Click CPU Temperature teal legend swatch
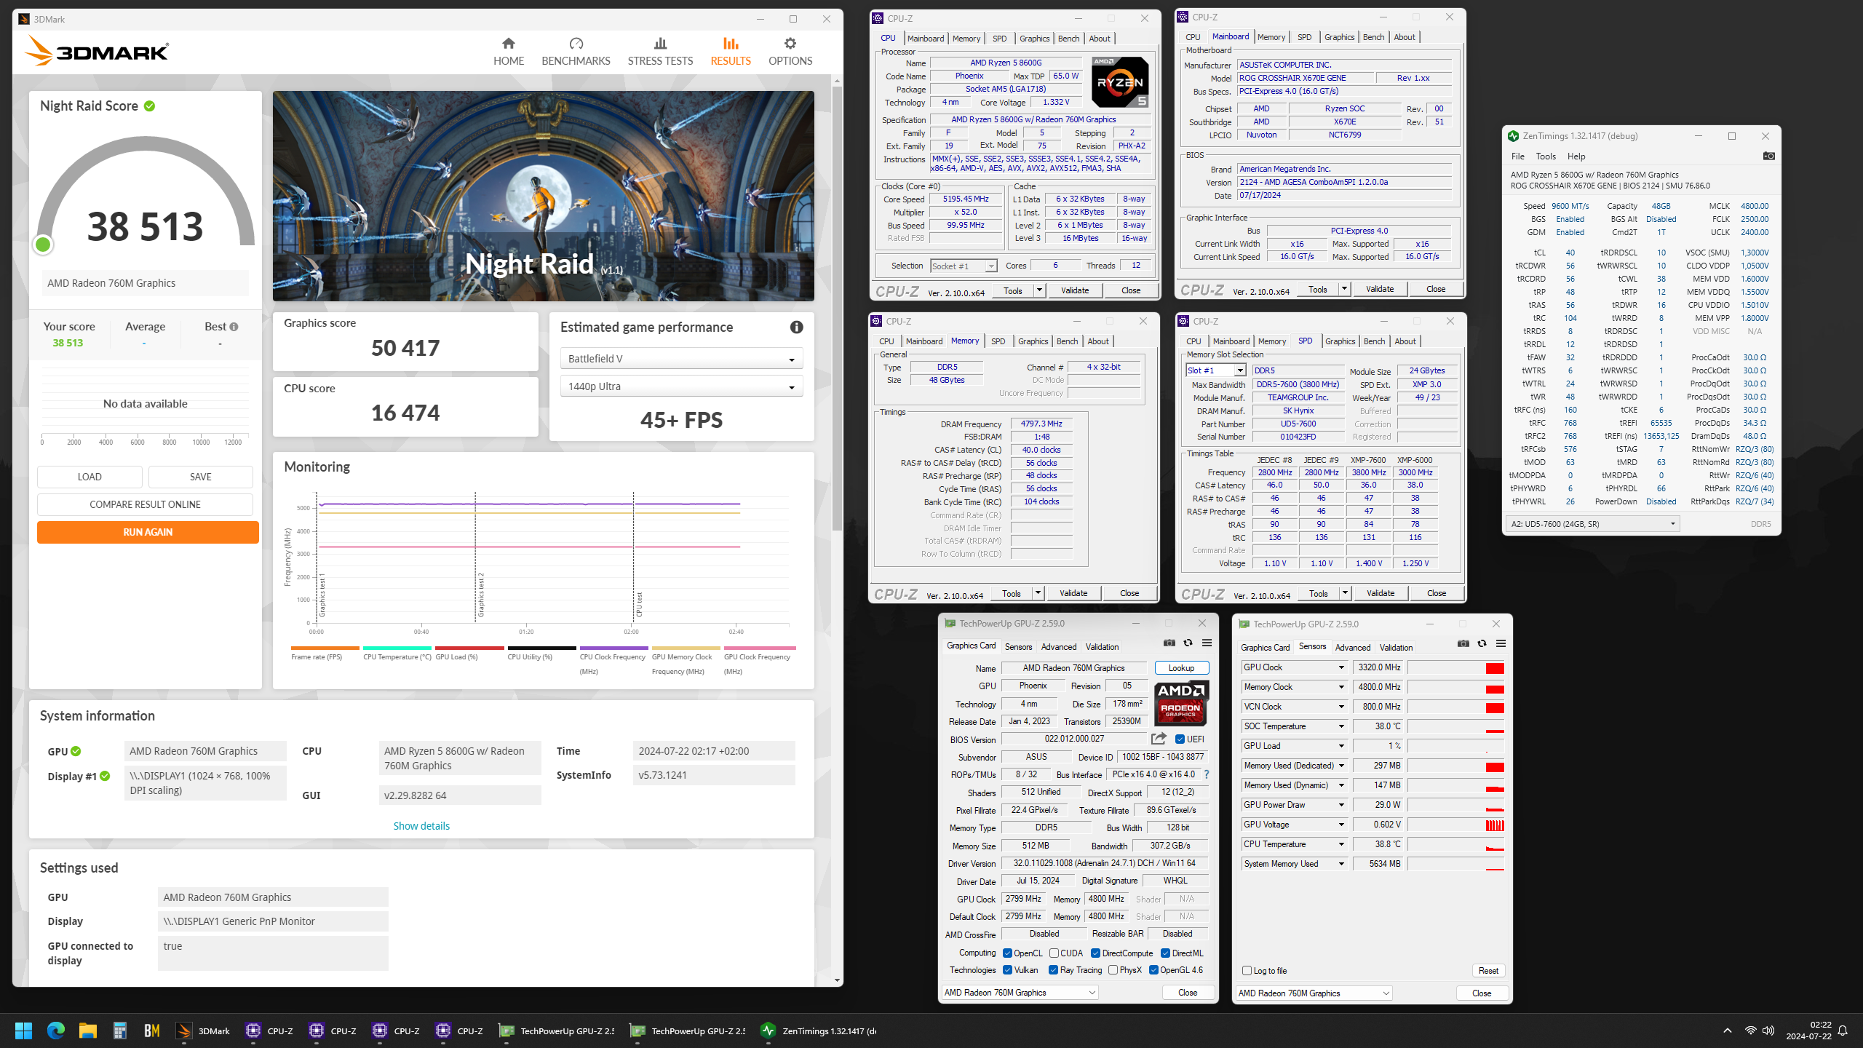The width and height of the screenshot is (1863, 1048). click(397, 648)
